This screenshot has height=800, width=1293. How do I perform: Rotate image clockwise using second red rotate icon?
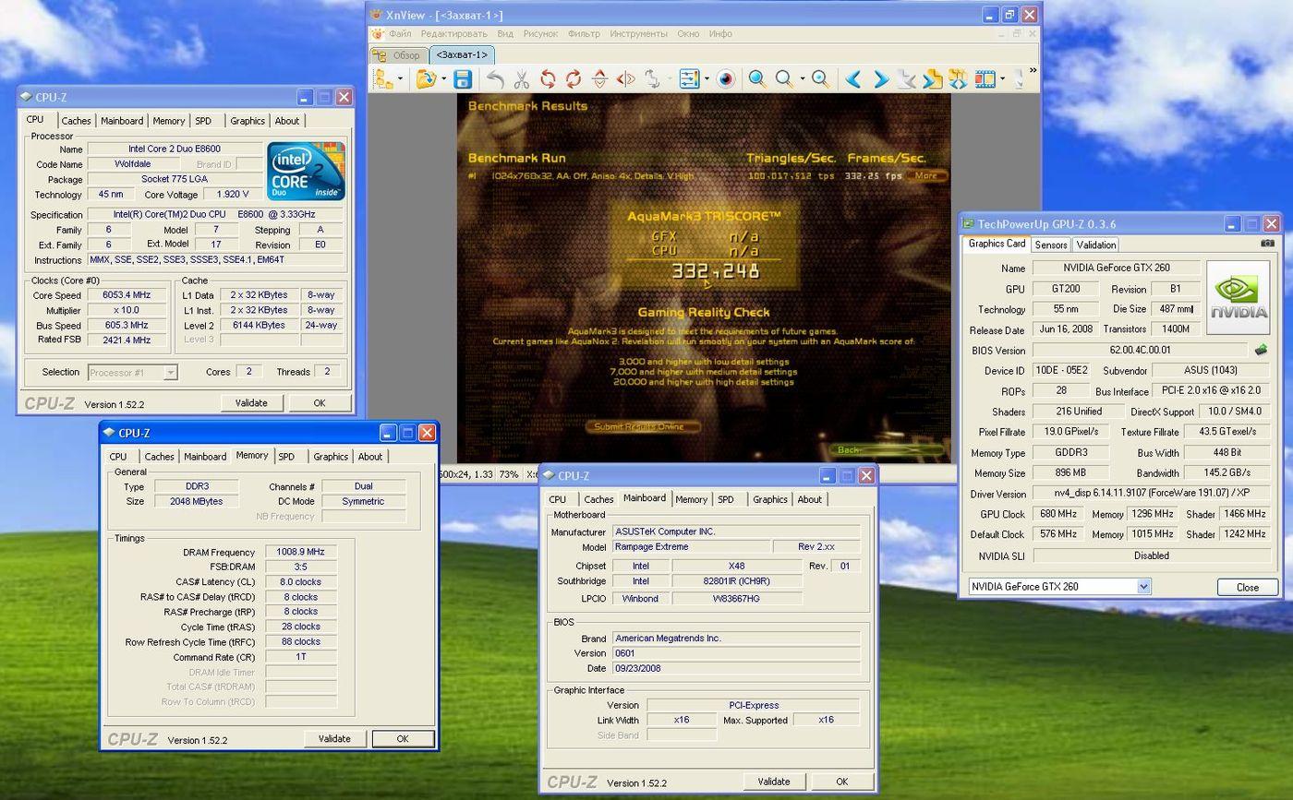(x=574, y=79)
